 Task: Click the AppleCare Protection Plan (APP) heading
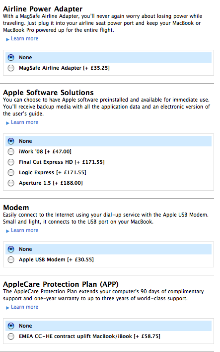point(61,284)
